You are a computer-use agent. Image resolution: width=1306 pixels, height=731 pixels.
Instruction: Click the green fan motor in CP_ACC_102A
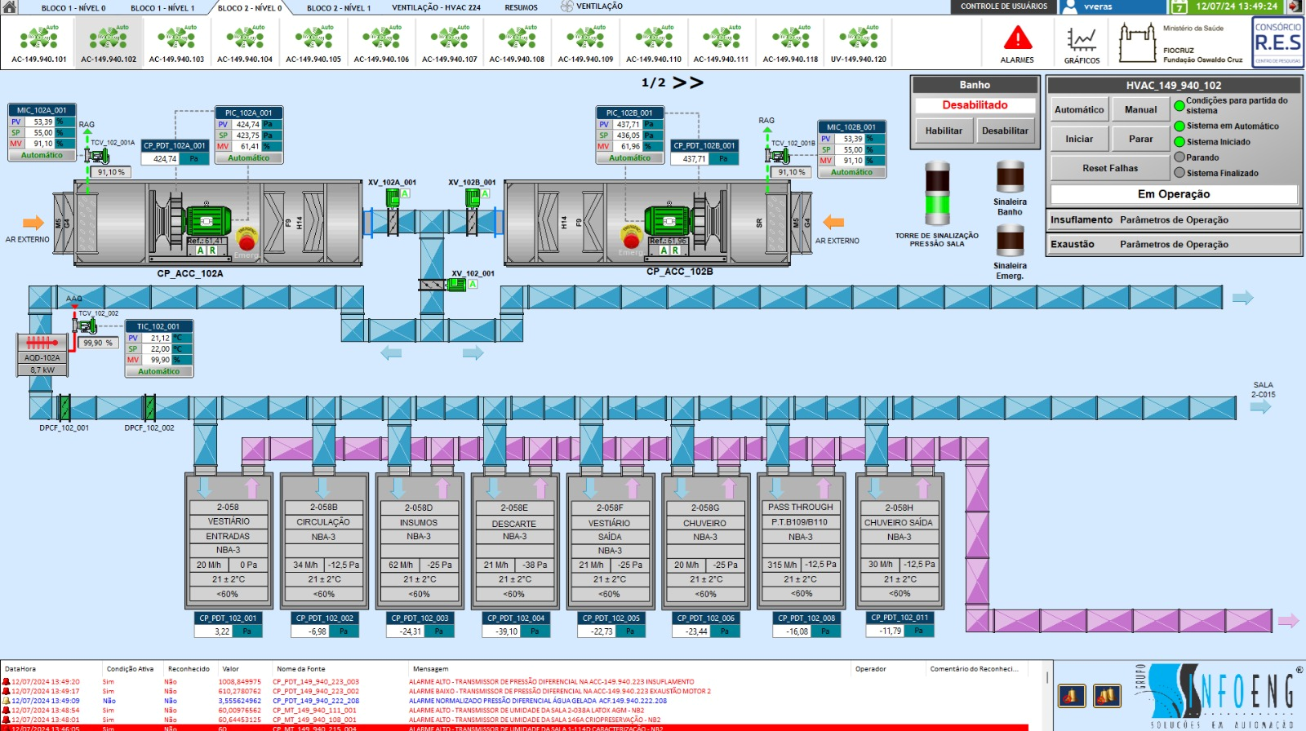click(208, 221)
